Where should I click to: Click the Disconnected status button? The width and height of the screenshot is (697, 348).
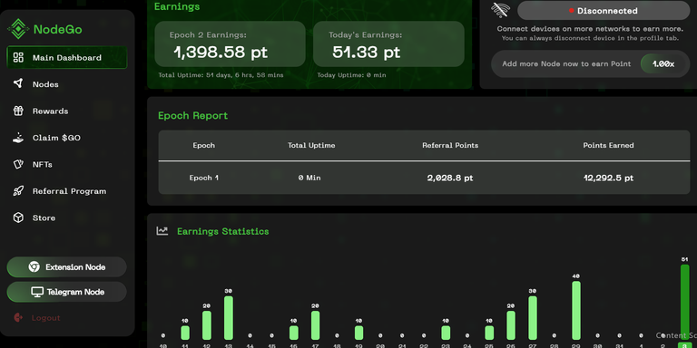[604, 11]
